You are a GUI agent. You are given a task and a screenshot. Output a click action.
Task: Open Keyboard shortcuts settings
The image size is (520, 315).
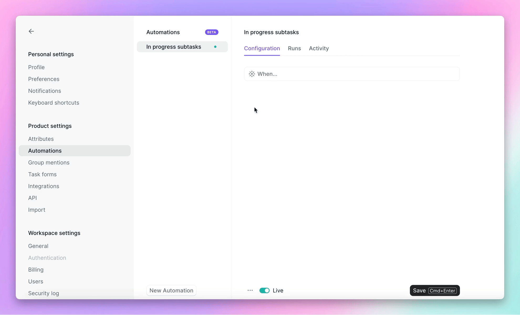pyautogui.click(x=54, y=103)
